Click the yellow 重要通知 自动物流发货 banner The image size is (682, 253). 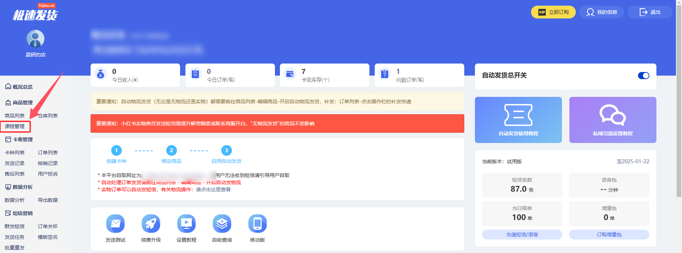coord(277,101)
